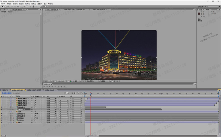The width and height of the screenshot is (221, 137).
Task: Click the snapshot camera icon in viewer
Action: pos(66,81)
